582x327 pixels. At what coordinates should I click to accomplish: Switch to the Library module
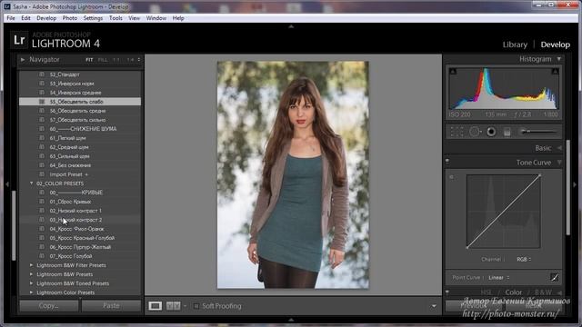click(x=515, y=45)
